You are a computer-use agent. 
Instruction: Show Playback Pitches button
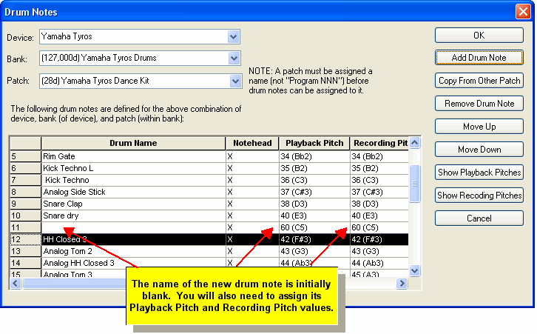coord(479,173)
